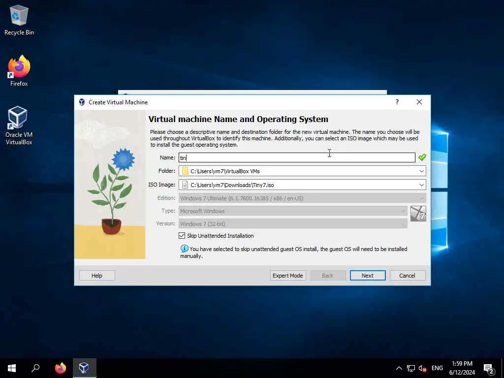This screenshot has width=504, height=378.
Task: Click the Create Virtual Machine title text
Action: pos(118,102)
